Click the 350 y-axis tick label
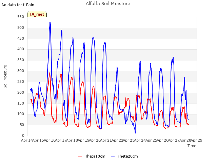This screenshot has height=163, width=217. tap(21, 60)
